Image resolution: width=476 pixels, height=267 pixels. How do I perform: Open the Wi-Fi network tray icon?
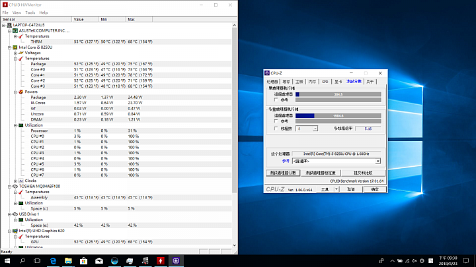click(407, 260)
